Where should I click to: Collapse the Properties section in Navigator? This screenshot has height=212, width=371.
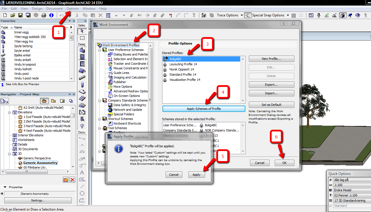pos(5,187)
